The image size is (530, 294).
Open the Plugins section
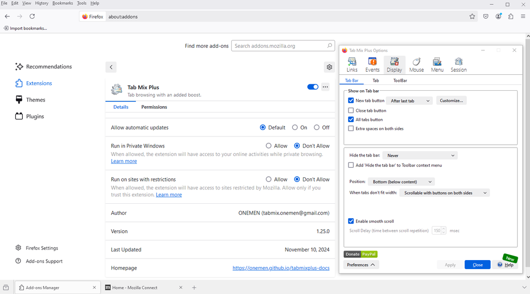(30, 116)
